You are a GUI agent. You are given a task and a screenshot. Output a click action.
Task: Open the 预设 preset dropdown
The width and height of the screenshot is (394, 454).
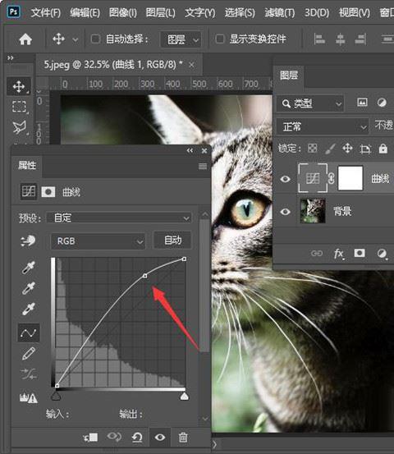pos(119,218)
